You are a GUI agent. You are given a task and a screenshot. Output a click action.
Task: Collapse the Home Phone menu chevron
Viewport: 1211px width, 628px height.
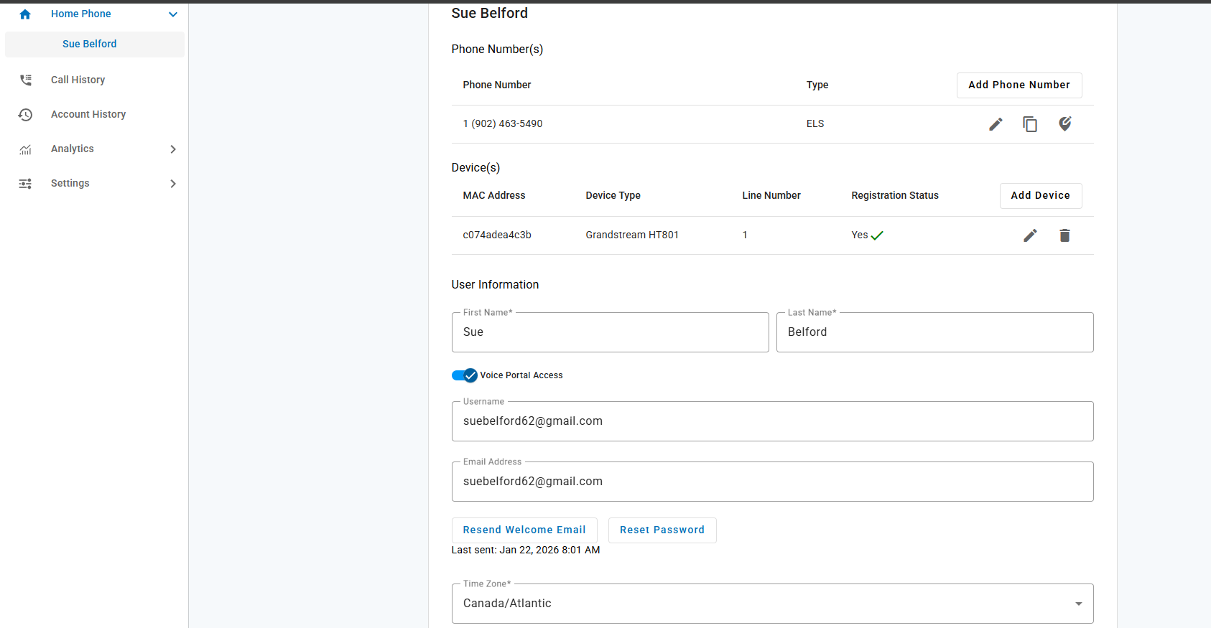click(173, 14)
